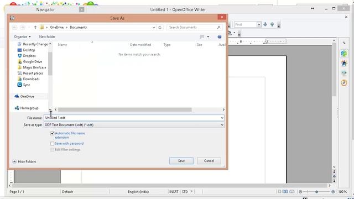Click navigation circle button in Writer scrollbar
The image size is (354, 199).
(x=334, y=176)
